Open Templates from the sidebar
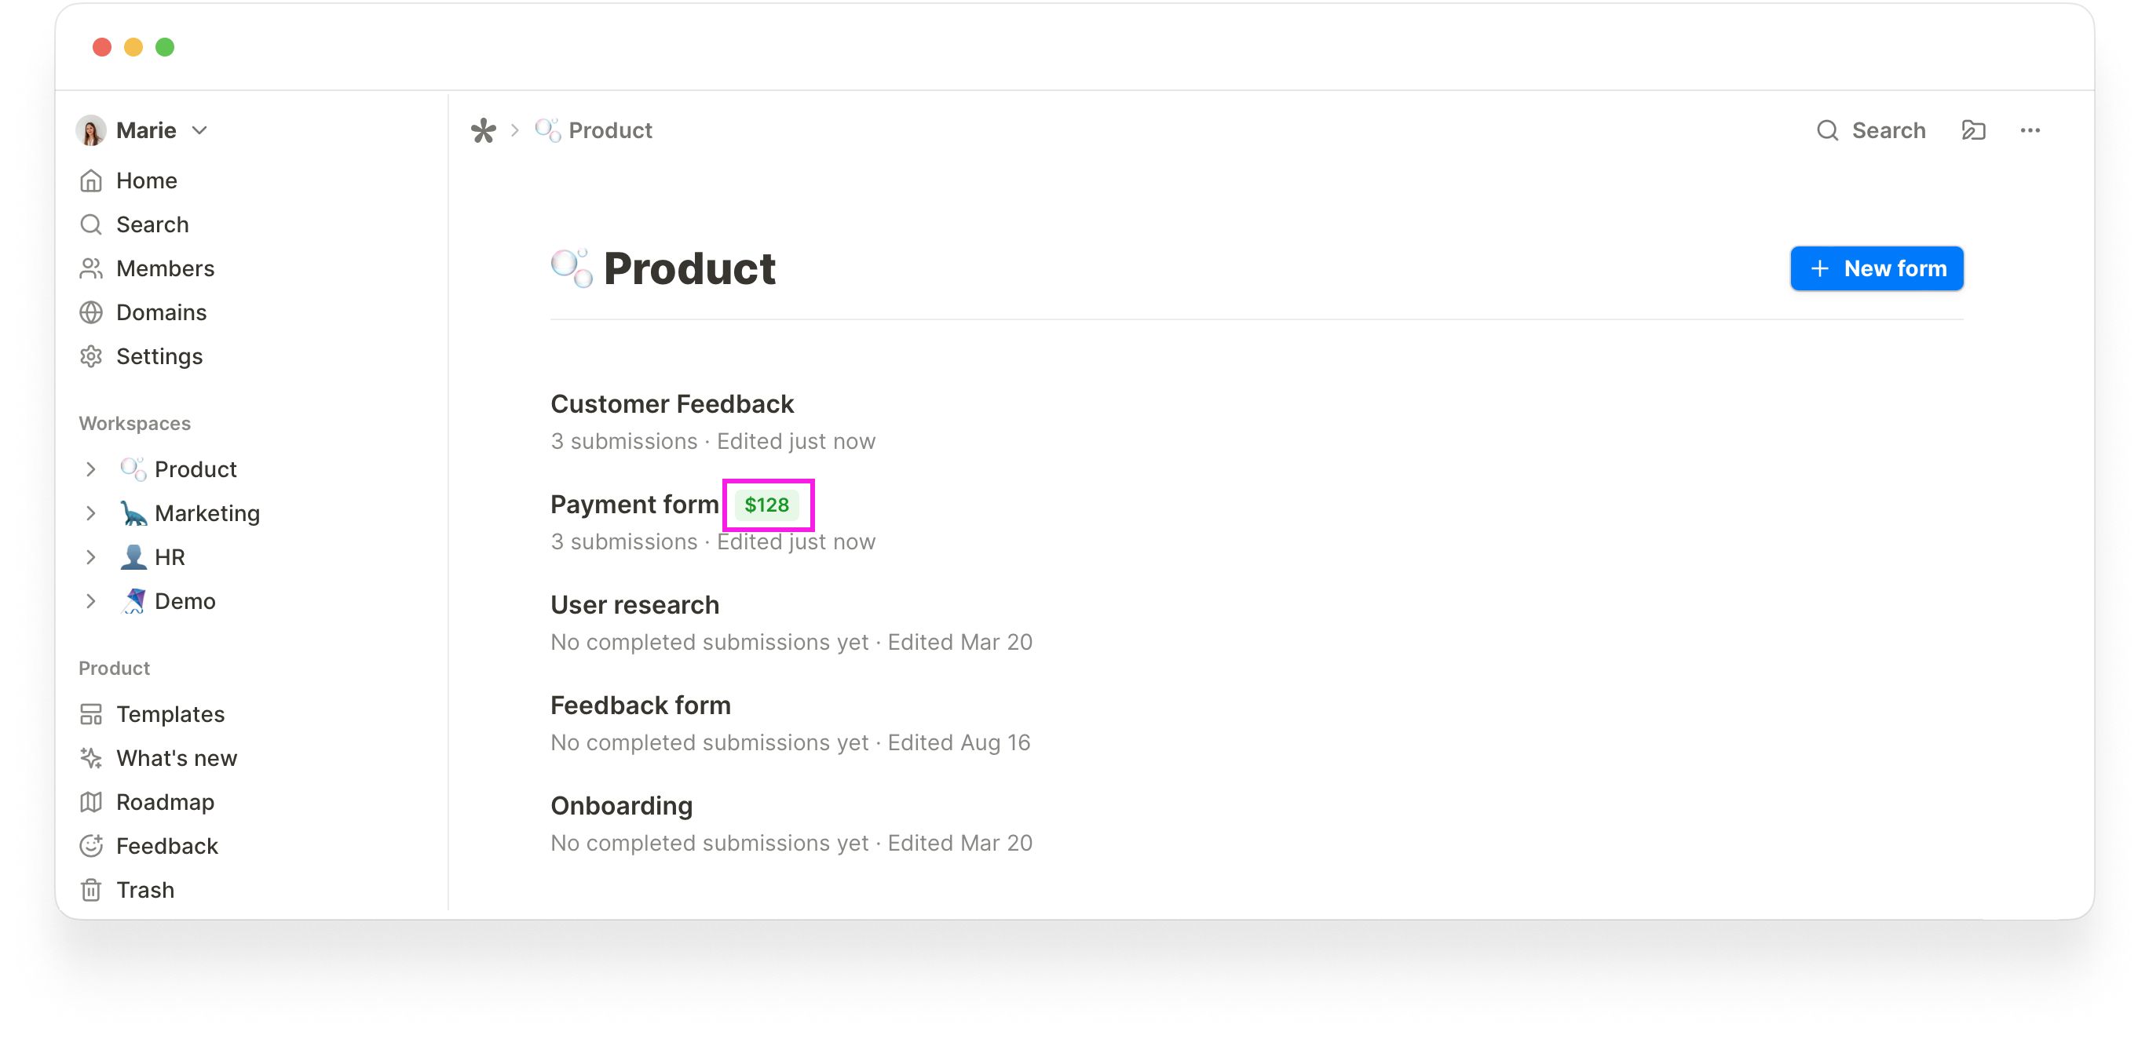 [170, 715]
